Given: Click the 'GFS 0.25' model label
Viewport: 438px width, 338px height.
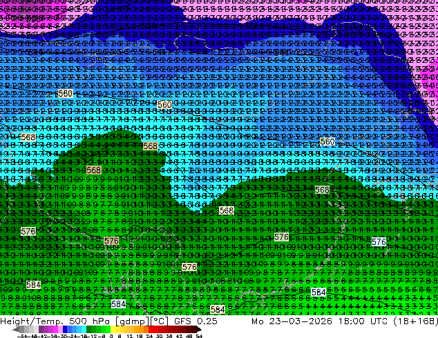Looking at the screenshot, I should [x=196, y=321].
